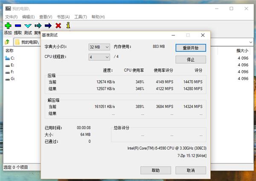Click the blue Extract (提取) minus icon
This screenshot has width=256, height=181.
pyautogui.click(x=18, y=26)
